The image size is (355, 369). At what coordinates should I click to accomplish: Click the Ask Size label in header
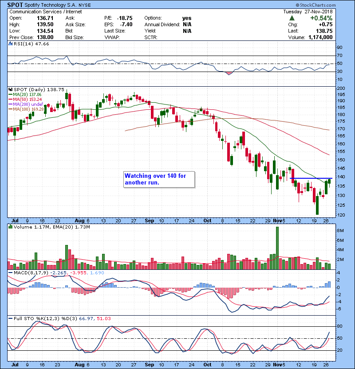coord(75,24)
